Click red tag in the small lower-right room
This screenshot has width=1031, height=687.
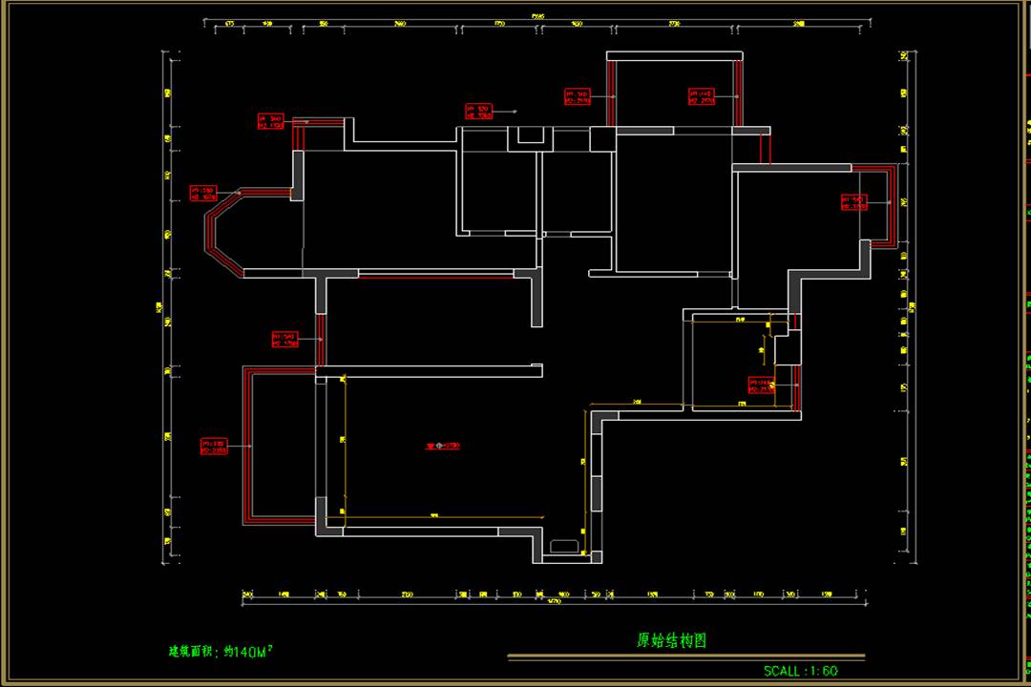[x=760, y=385]
